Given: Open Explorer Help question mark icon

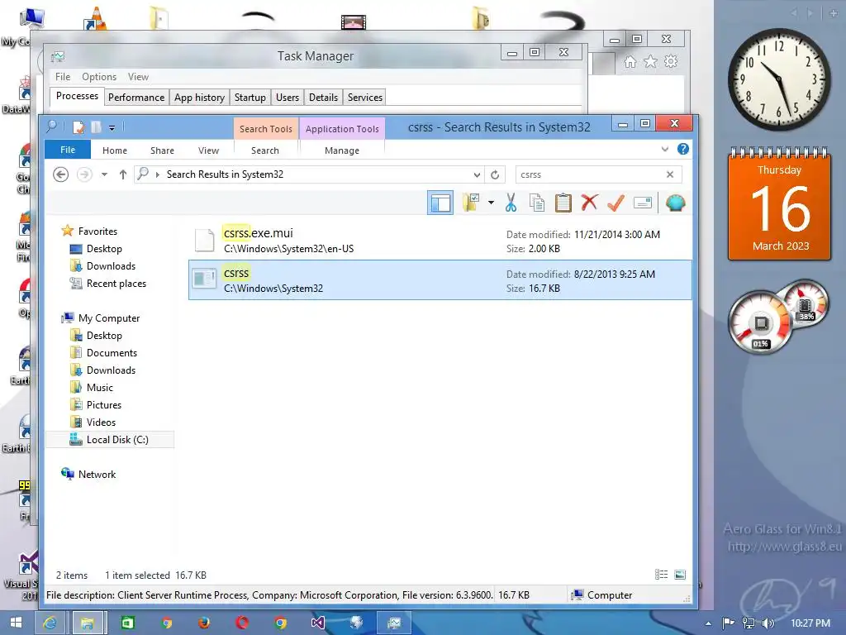Looking at the screenshot, I should [683, 149].
